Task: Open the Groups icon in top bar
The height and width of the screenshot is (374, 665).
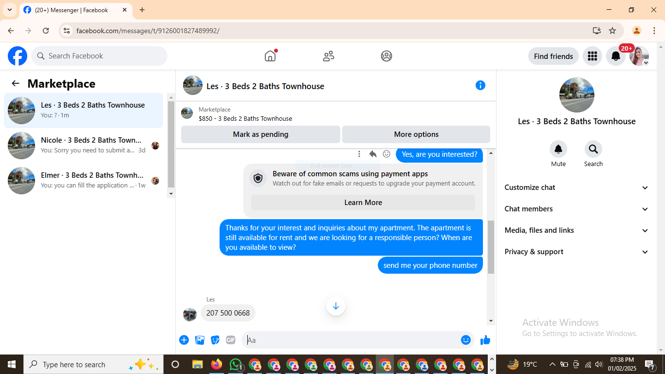Action: [387, 56]
